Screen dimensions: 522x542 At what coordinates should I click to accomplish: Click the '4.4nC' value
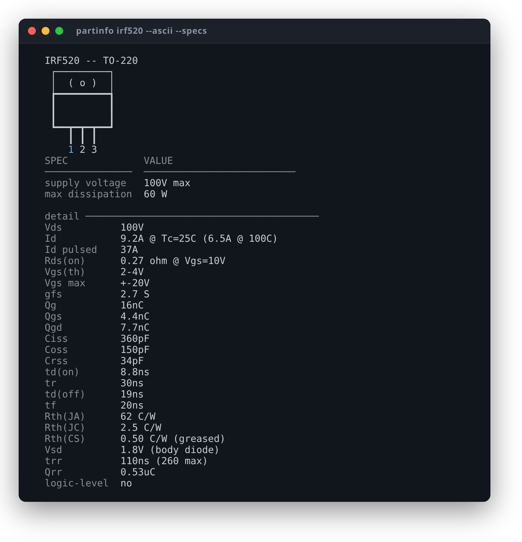pos(135,316)
